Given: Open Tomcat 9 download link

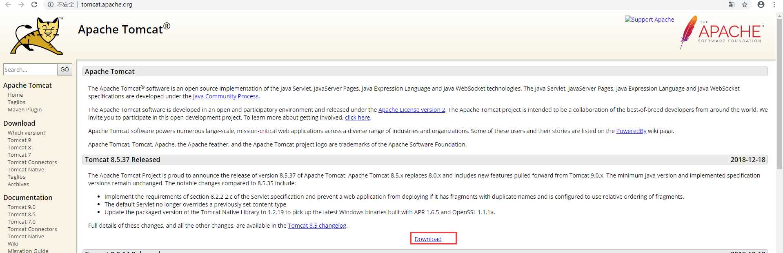Looking at the screenshot, I should [19, 140].
